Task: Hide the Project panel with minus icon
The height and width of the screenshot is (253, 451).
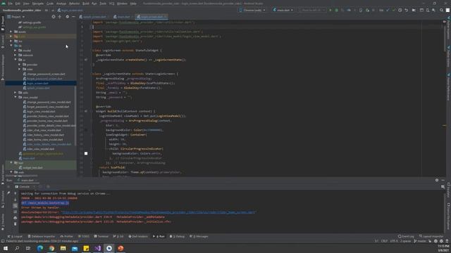Action: tap(73, 17)
